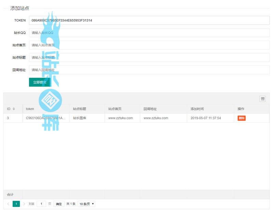The width and height of the screenshot is (273, 213).
Task: Sort ID column ascending with up arrow
Action: pos(14,108)
